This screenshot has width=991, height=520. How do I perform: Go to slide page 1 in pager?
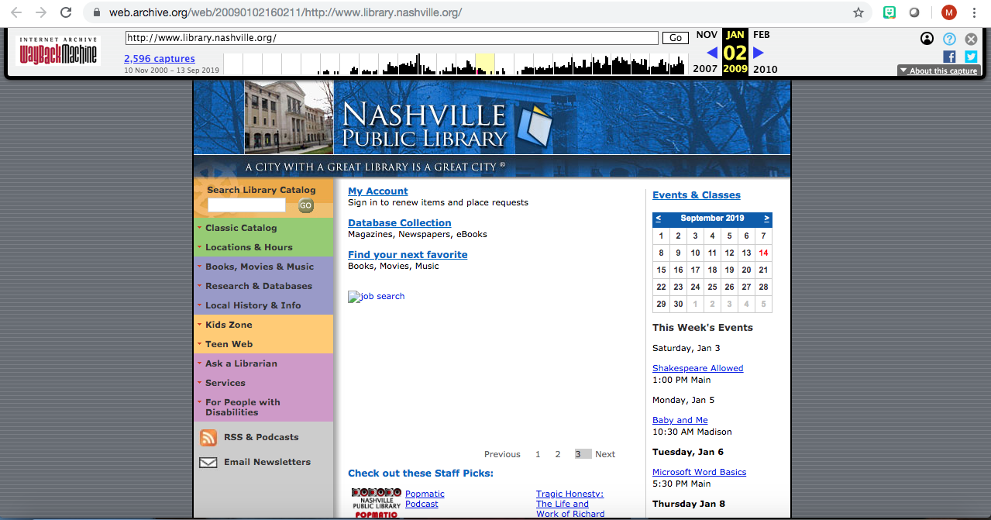tap(538, 454)
